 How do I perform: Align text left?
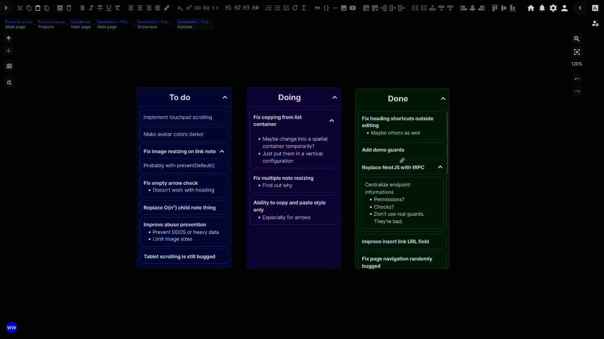(x=131, y=8)
